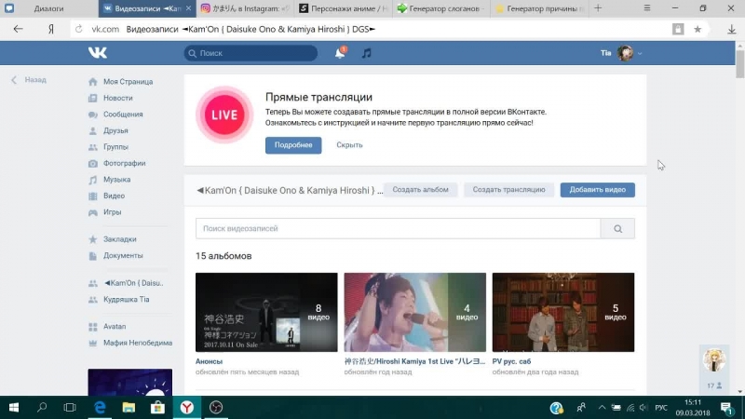Open Группы in sidebar
Viewport: 745px width, 419px height.
click(115, 147)
